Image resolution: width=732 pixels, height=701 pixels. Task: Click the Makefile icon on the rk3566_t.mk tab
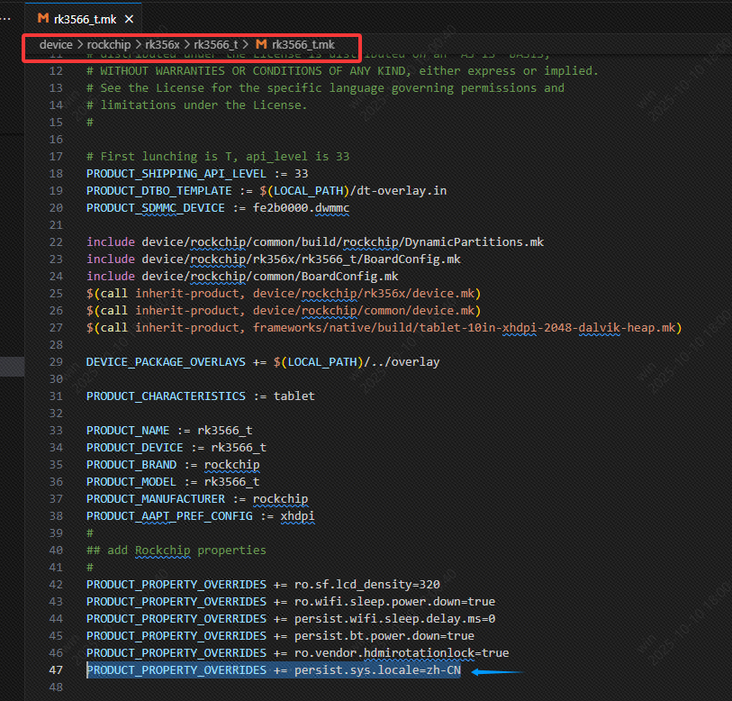tap(42, 18)
